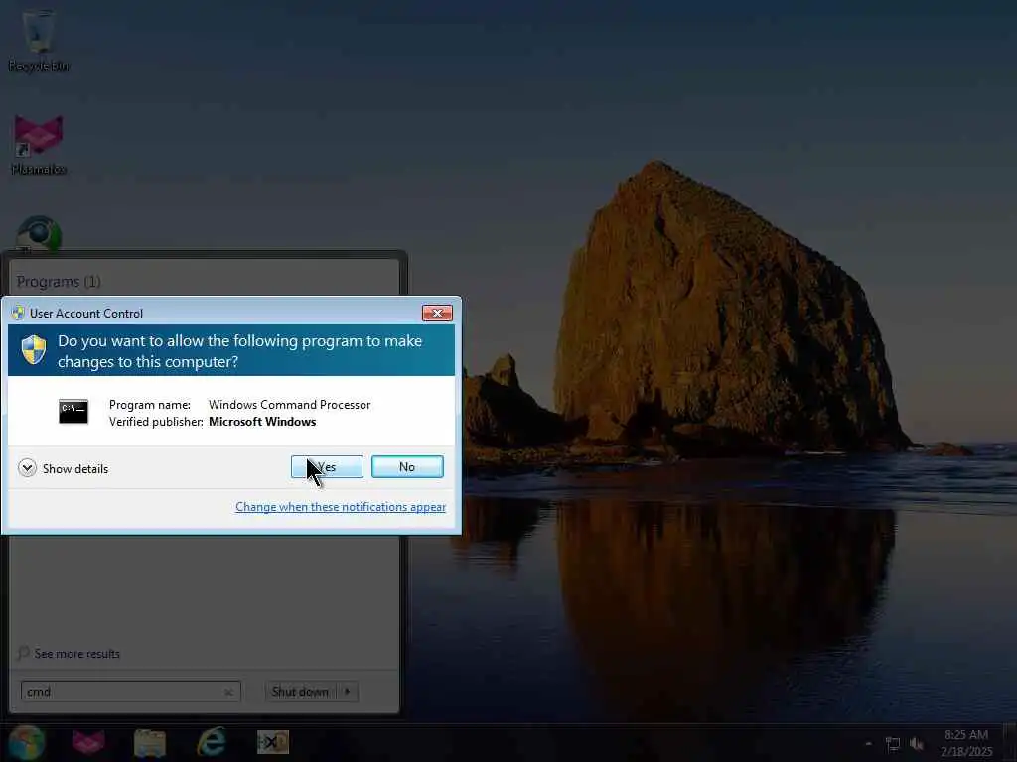The image size is (1017, 762).
Task: Open the pink Plasmatex taskbar icon
Action: [88, 742]
